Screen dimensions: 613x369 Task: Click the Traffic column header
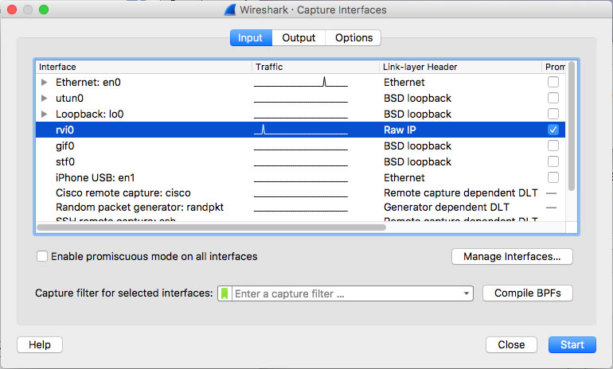tap(316, 67)
